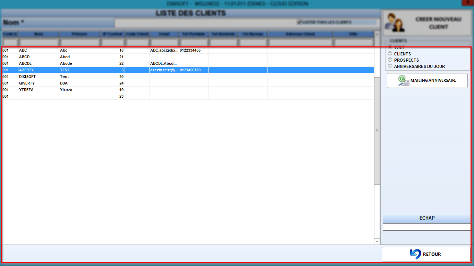Click the Tel Domicile column header

click(x=223, y=34)
